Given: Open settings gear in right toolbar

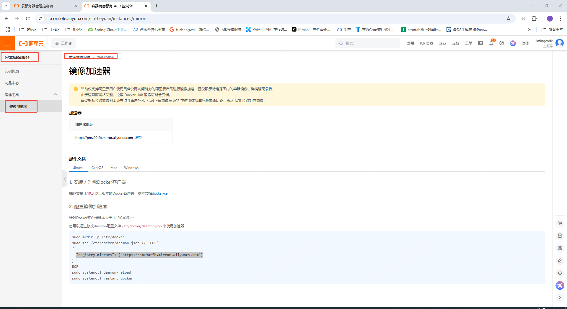Looking at the screenshot, I should click(x=560, y=248).
